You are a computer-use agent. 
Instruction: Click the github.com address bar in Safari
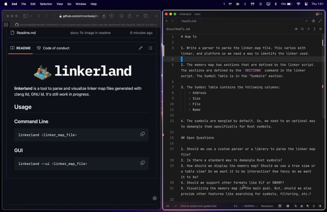click(80, 16)
